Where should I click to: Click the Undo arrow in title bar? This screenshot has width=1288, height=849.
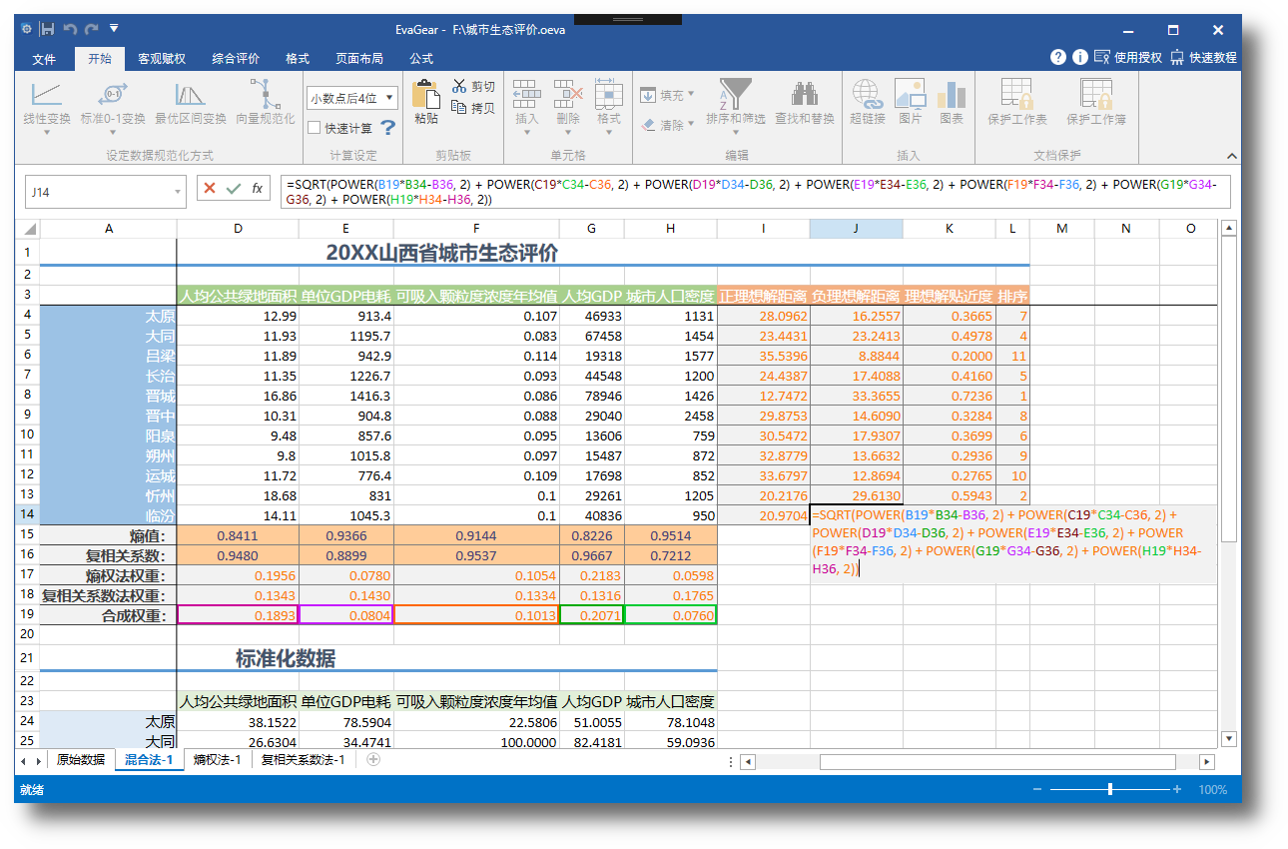pos(70,29)
